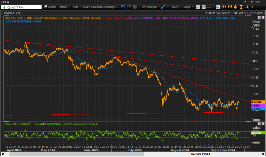Click Share via Eikon Messenger button
266x157 pixels.
(x=101, y=7)
